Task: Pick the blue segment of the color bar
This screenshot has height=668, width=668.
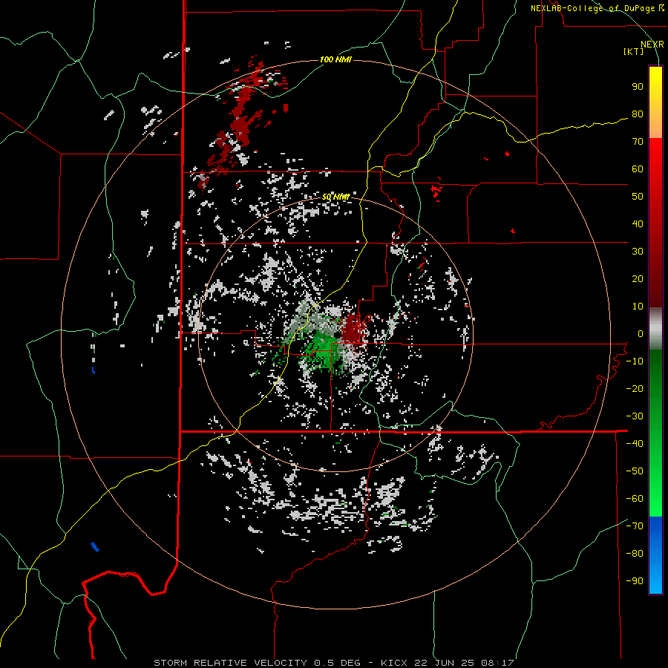Action: [x=655, y=555]
